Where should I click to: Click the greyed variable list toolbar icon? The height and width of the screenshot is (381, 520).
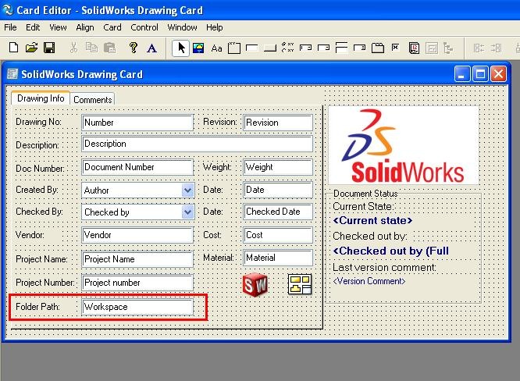[x=432, y=48]
